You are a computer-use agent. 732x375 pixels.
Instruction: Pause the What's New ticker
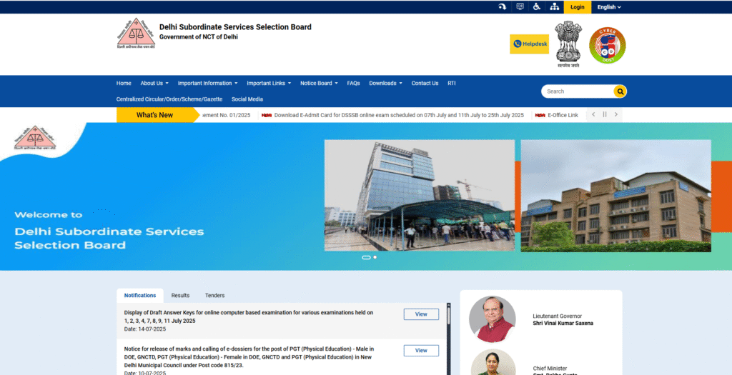pos(605,115)
